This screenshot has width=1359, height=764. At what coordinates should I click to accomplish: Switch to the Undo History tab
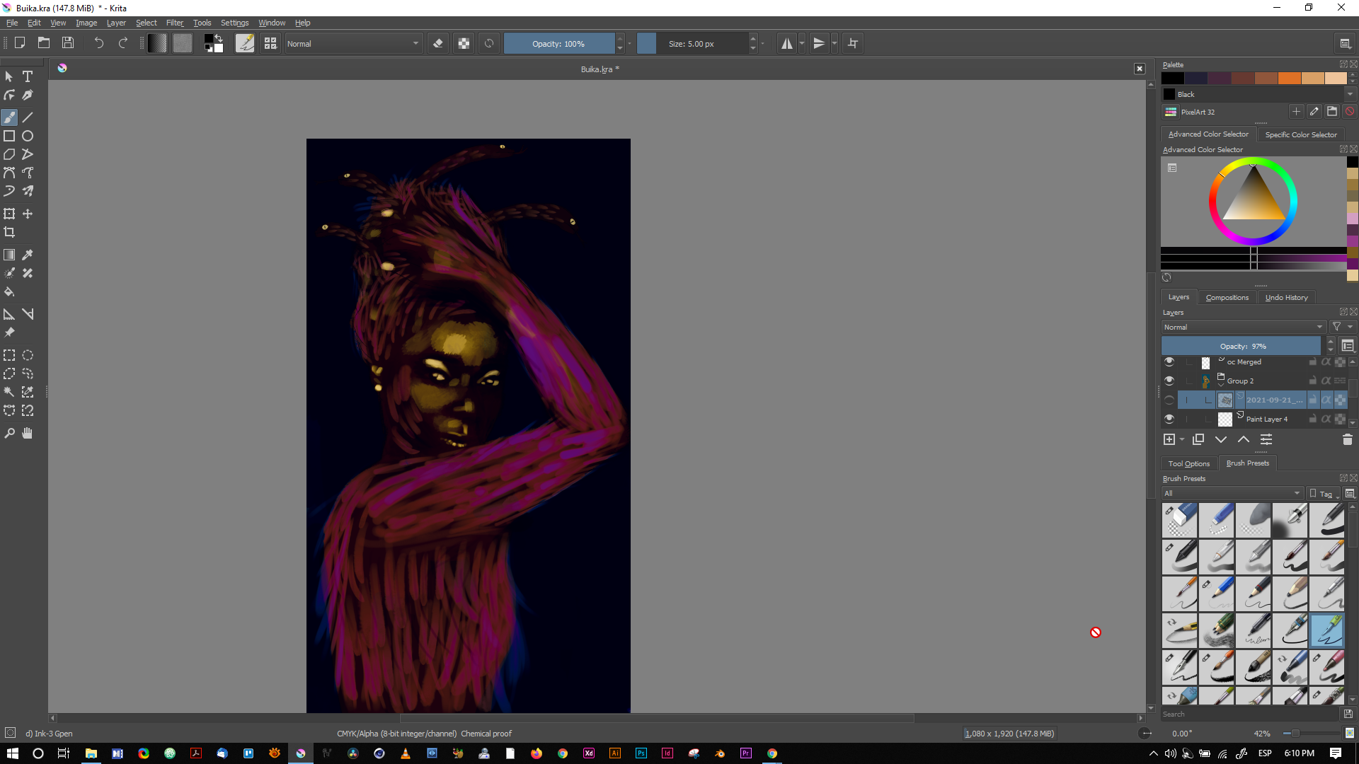1286,297
